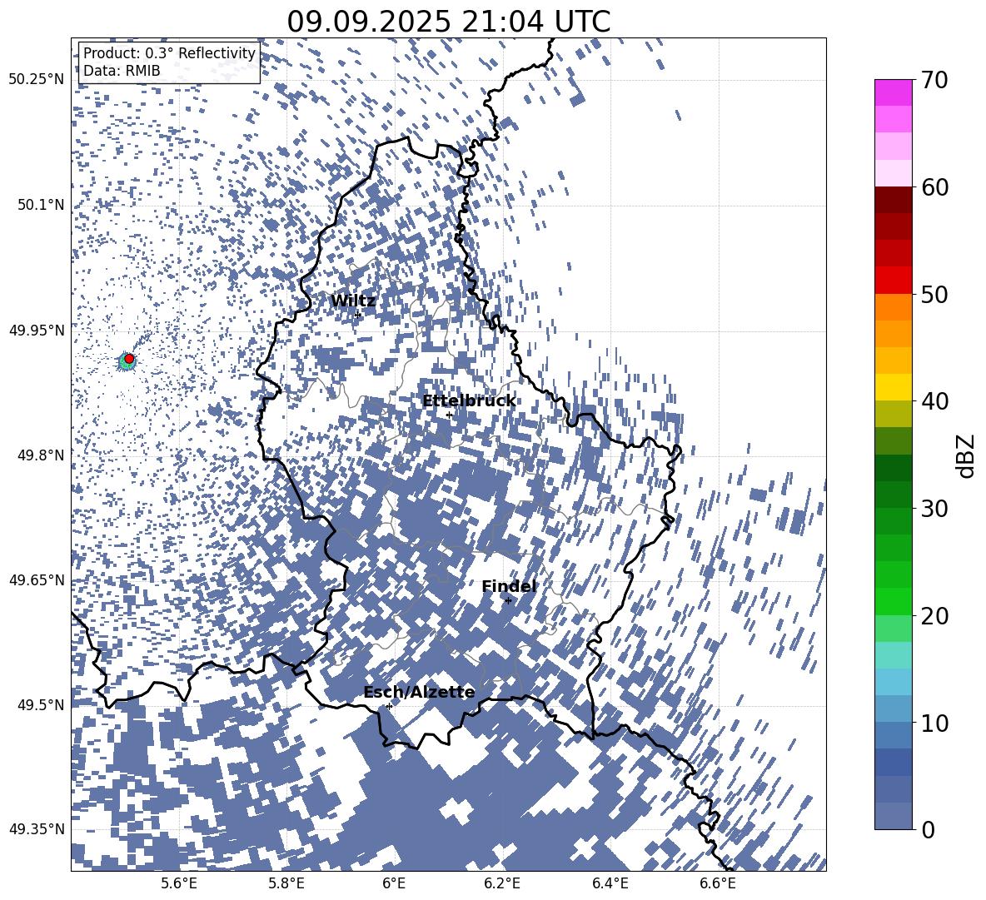Click the 6.4°E longitude label

pyautogui.click(x=610, y=883)
